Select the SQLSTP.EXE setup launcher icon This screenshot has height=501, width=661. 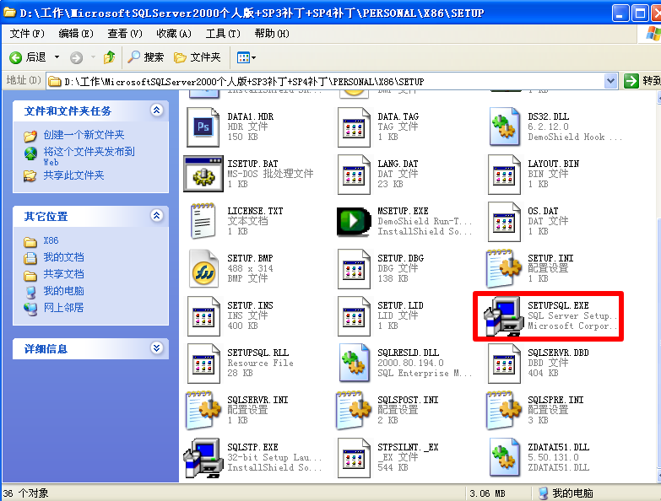pyautogui.click(x=203, y=457)
